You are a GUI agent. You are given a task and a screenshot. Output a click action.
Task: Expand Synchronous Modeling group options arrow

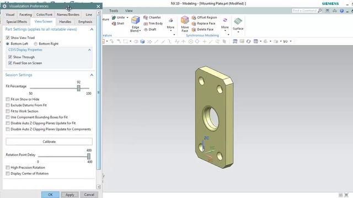click(228, 35)
